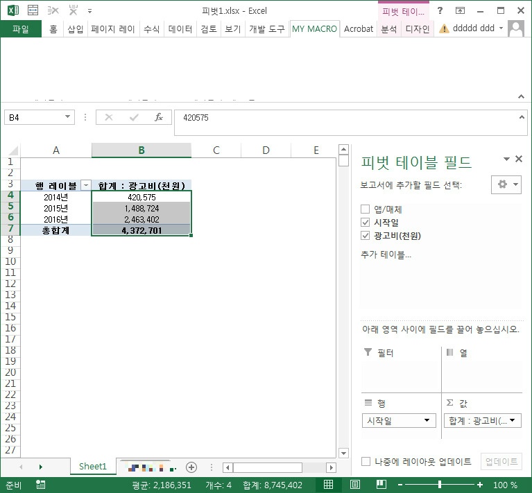This screenshot has height=493, width=532.
Task: Click the 행 area rows icon
Action: [368, 402]
